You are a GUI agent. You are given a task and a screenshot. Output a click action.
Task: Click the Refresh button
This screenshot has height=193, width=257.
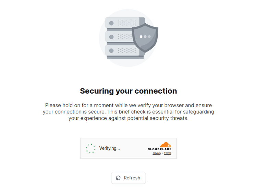point(128,178)
